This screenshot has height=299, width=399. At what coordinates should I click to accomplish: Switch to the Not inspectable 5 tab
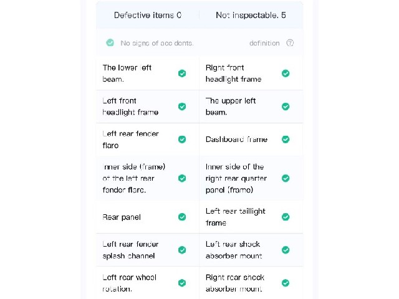(251, 15)
